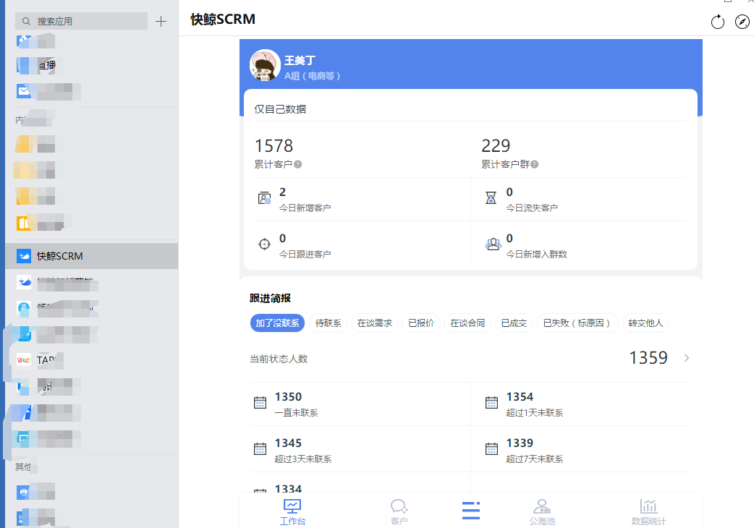Click the 今日新增客户 label
The height and width of the screenshot is (528, 754).
click(x=305, y=208)
